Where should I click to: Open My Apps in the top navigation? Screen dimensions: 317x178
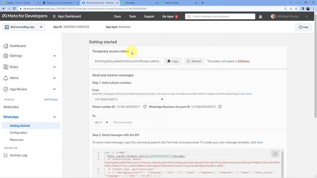click(168, 16)
